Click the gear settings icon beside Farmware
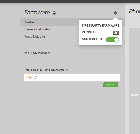 coord(115,13)
